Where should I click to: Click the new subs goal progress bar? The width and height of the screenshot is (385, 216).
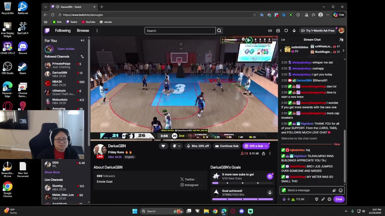242,183
